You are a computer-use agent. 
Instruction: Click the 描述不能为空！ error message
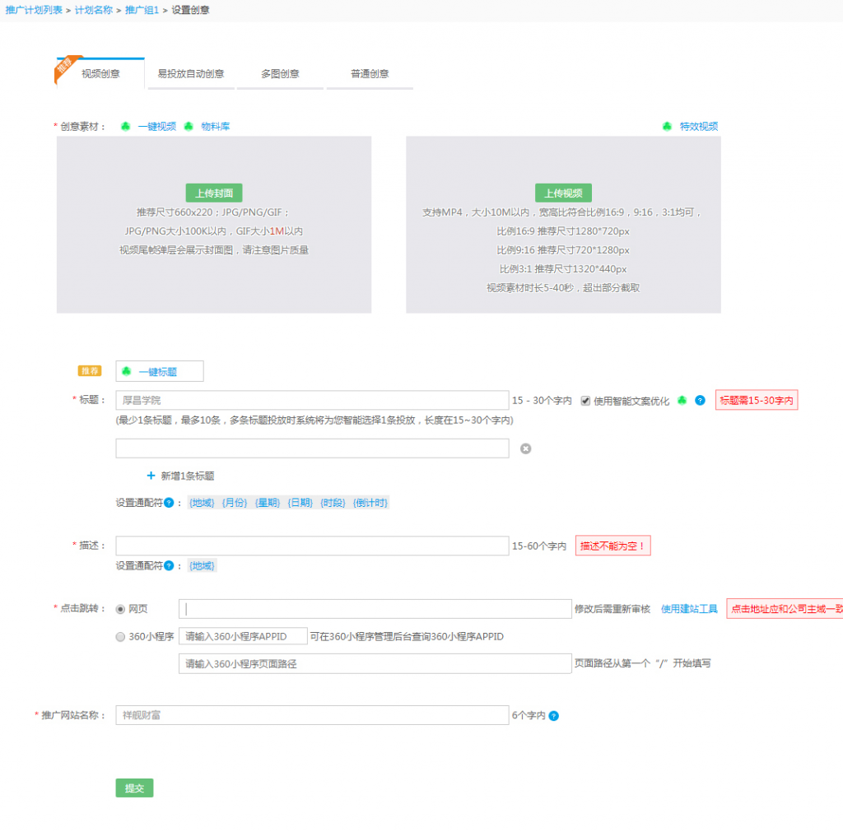(612, 546)
